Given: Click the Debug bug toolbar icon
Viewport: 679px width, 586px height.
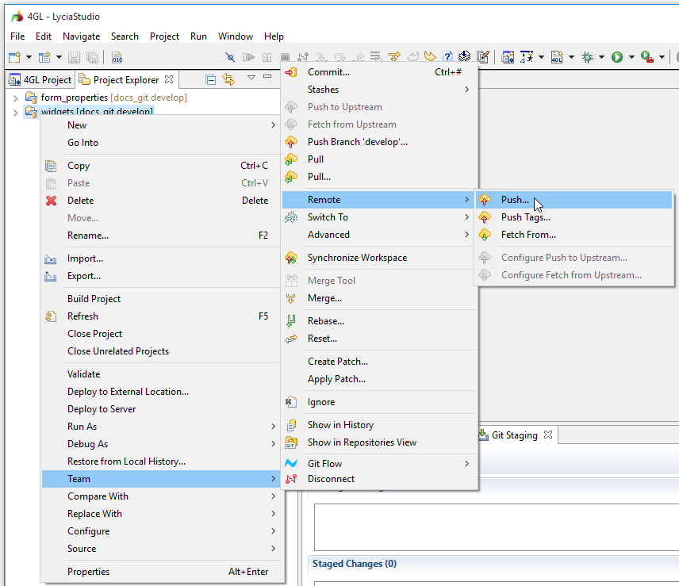Looking at the screenshot, I should point(587,57).
